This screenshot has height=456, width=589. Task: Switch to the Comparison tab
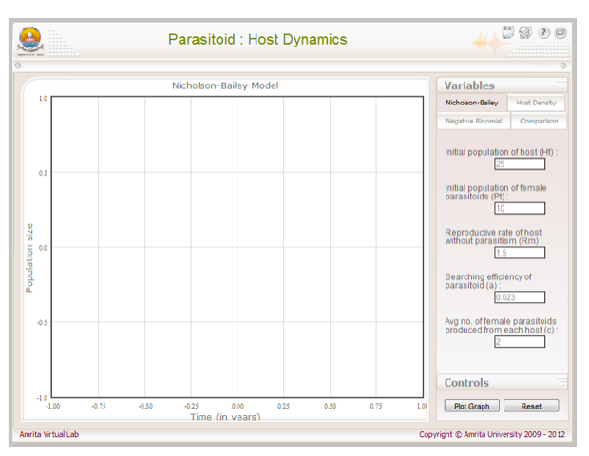click(x=539, y=121)
